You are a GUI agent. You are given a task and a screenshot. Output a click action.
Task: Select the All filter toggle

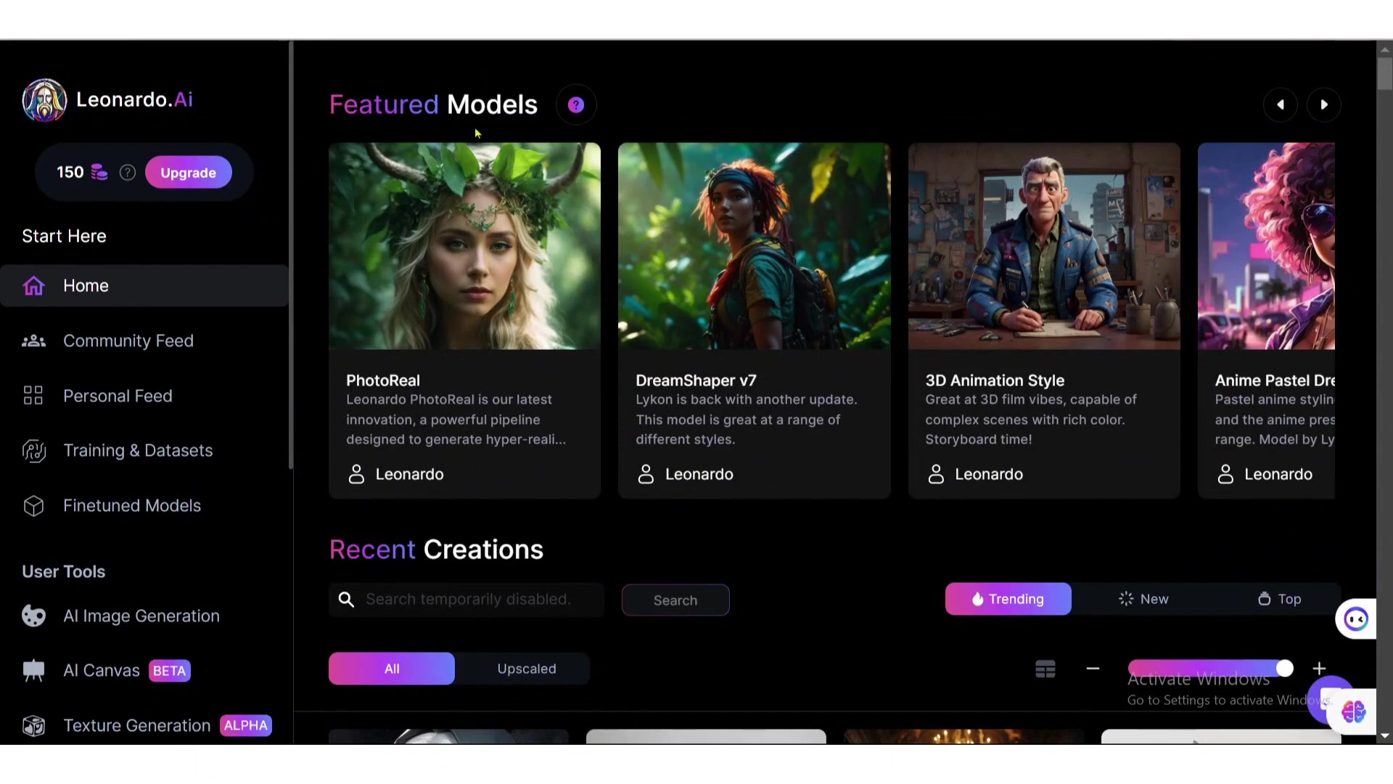coord(392,669)
